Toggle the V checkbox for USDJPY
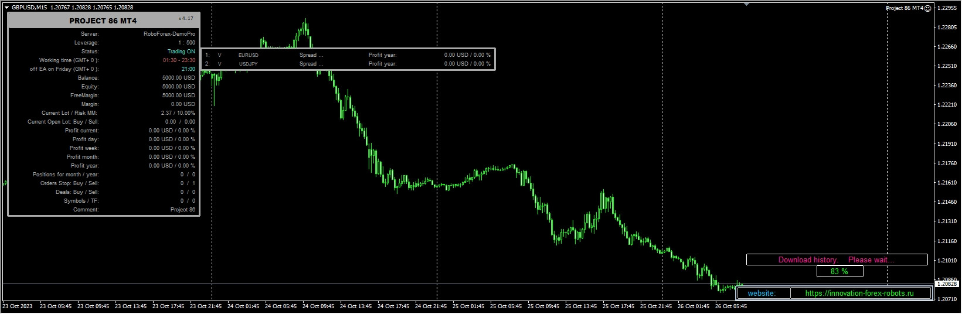The width and height of the screenshot is (962, 314). [220, 64]
